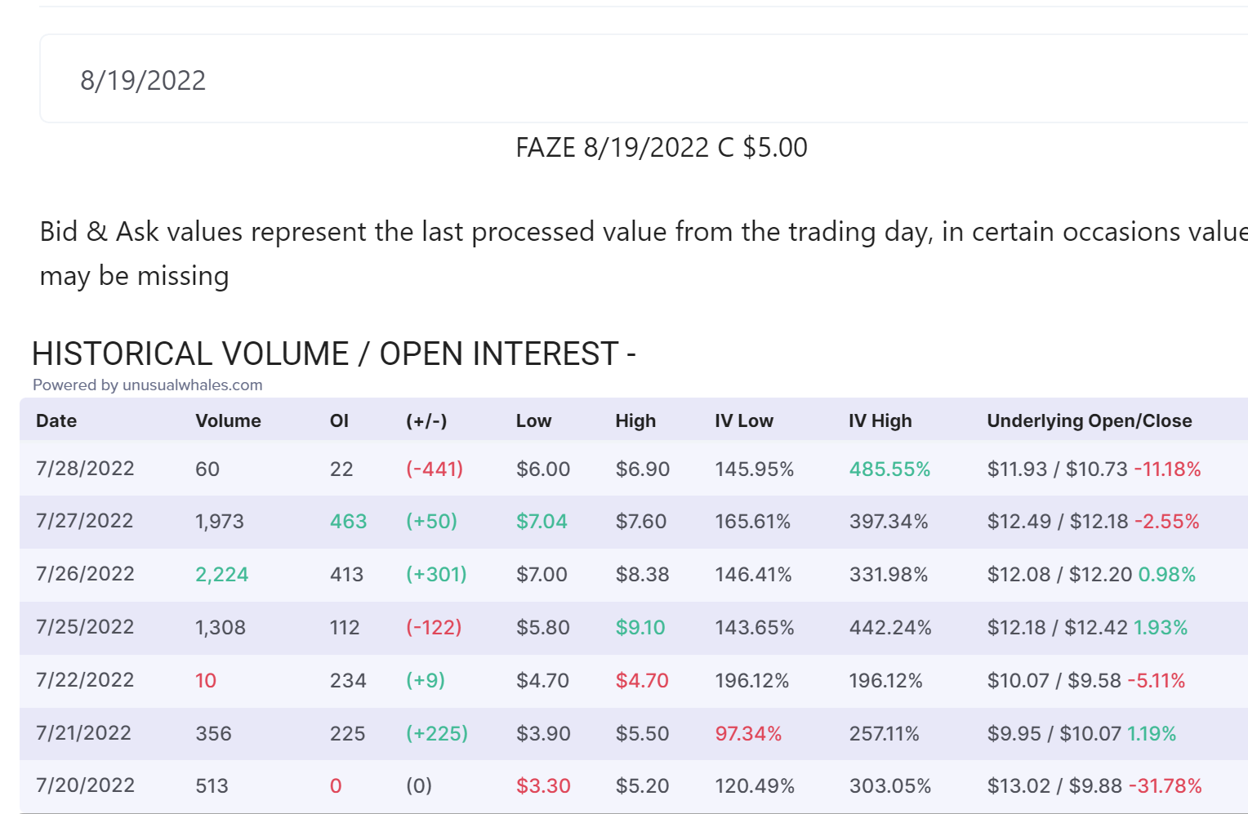Select the 7/28/2022 table row
Viewport: 1248px width, 814px height.
coord(634,469)
